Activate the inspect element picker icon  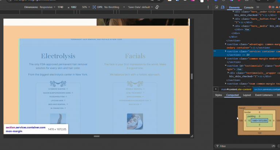[x=217, y=7]
